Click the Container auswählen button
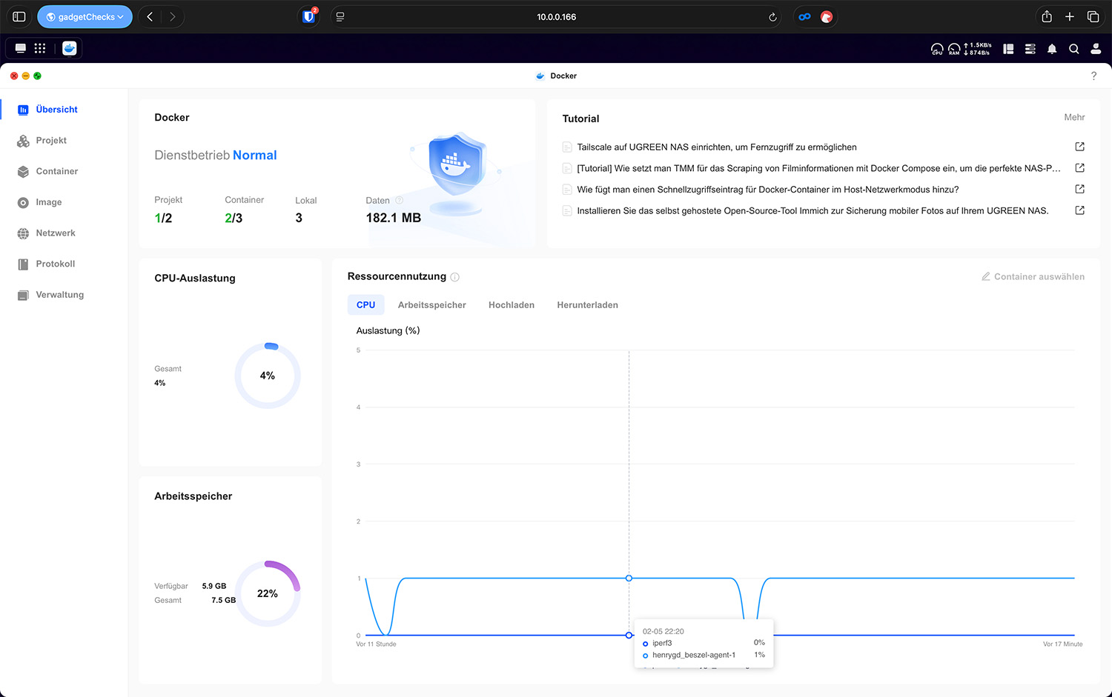This screenshot has height=697, width=1112. coord(1033,276)
